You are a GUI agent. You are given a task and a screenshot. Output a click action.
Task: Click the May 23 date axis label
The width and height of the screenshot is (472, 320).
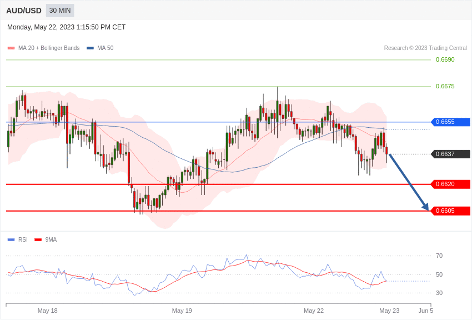click(x=389, y=311)
